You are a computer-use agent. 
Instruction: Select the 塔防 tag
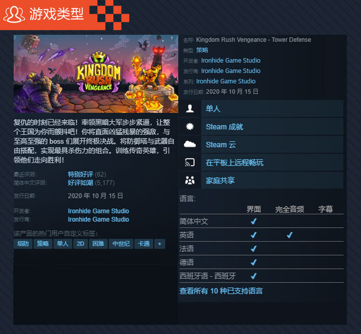[x=23, y=244]
